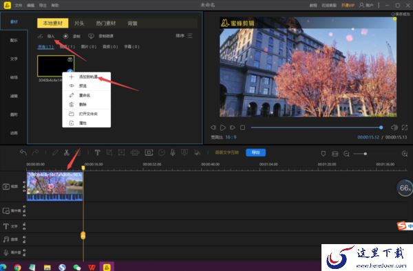Choose the eye 'Preview' context menu entry
This screenshot has height=271, width=413.
tap(87, 86)
